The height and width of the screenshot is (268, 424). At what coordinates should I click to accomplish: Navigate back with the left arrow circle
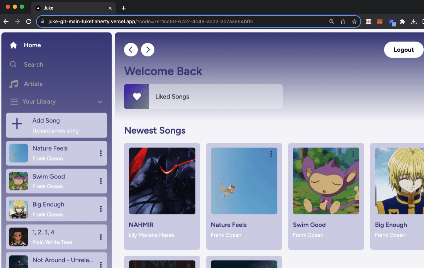[131, 50]
